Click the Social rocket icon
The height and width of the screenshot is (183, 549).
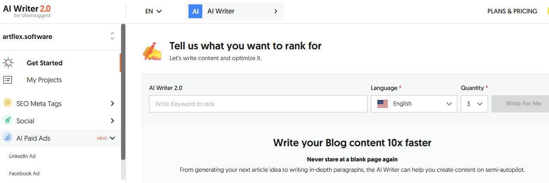[8, 121]
